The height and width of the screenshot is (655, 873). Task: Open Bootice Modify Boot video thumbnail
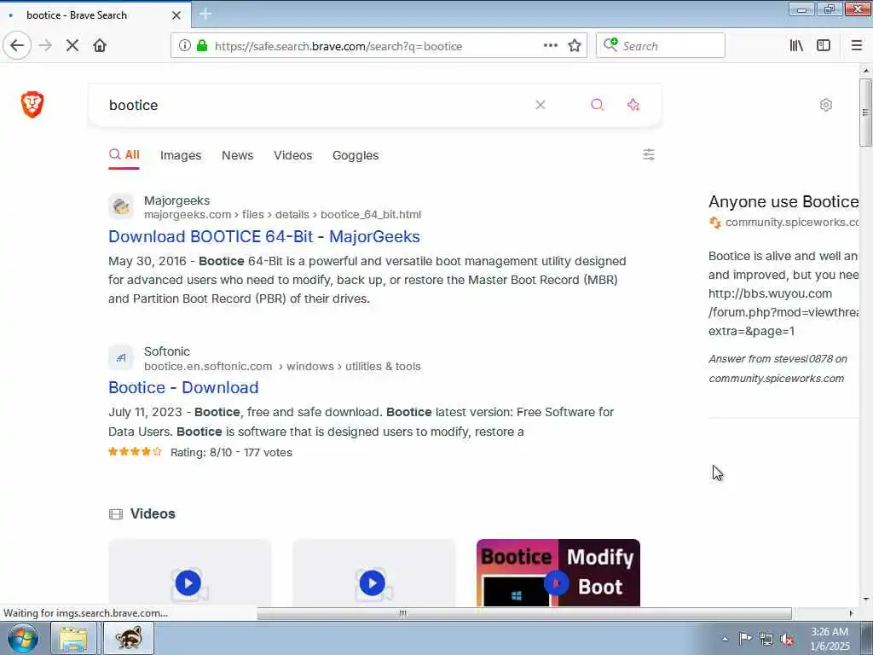point(558,574)
